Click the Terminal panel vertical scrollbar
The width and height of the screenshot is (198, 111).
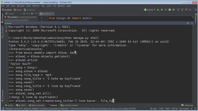[x=193, y=64]
